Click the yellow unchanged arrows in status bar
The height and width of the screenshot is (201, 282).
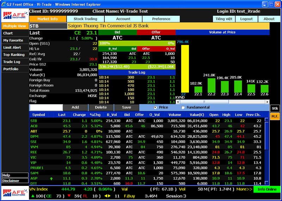(108, 196)
